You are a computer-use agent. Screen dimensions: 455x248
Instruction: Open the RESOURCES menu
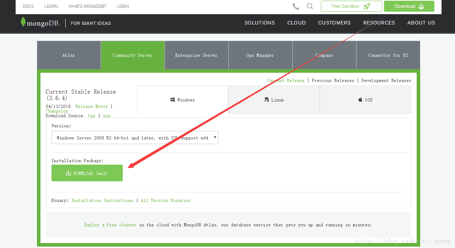point(379,23)
